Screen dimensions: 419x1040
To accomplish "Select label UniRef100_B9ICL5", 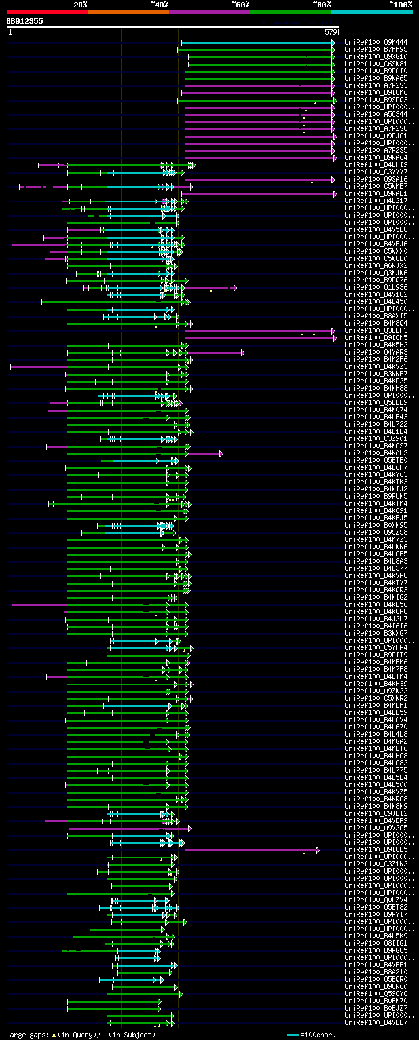I will (x=376, y=850).
